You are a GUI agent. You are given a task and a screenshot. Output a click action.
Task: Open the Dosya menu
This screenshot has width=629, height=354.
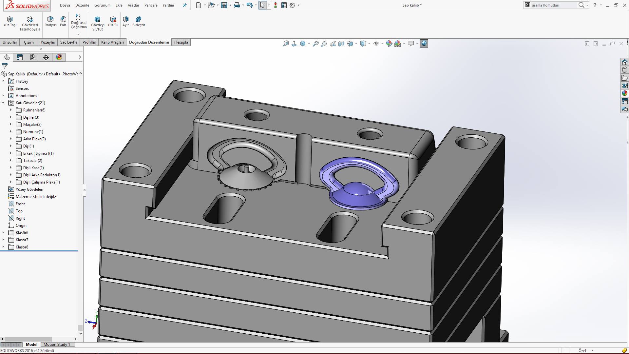pyautogui.click(x=65, y=5)
